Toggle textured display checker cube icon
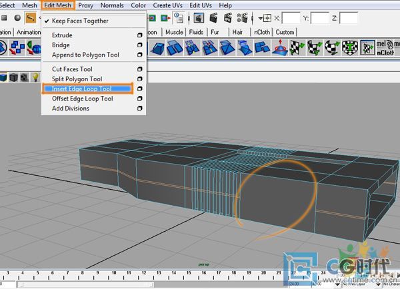 [24, 77]
